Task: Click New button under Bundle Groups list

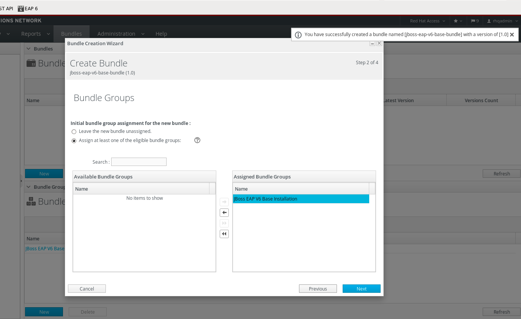Action: click(44, 312)
